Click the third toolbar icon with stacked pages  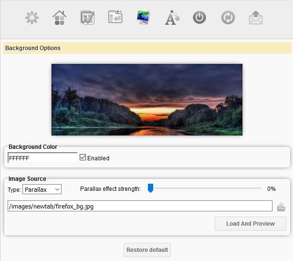(87, 18)
